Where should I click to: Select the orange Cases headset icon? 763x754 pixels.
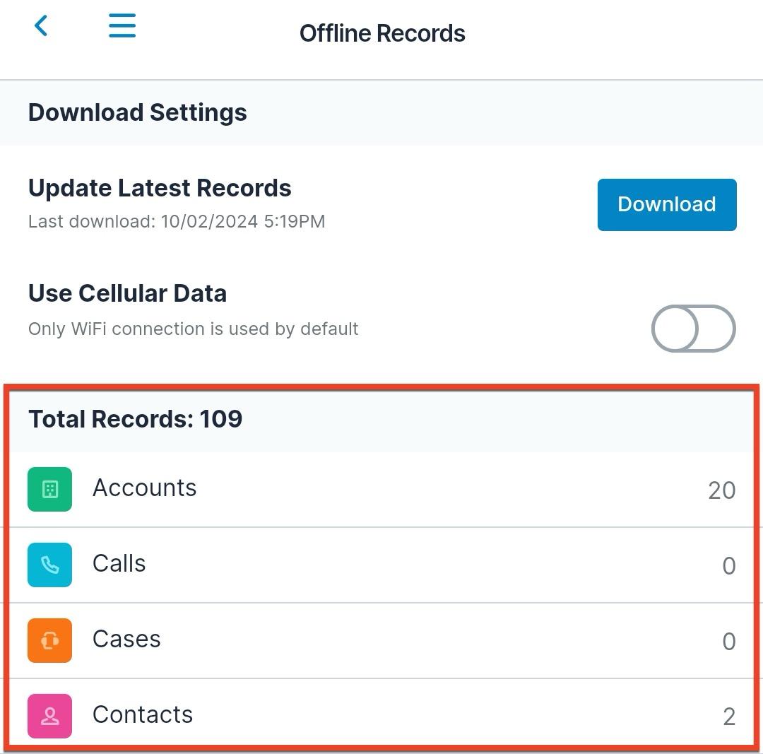coord(49,640)
